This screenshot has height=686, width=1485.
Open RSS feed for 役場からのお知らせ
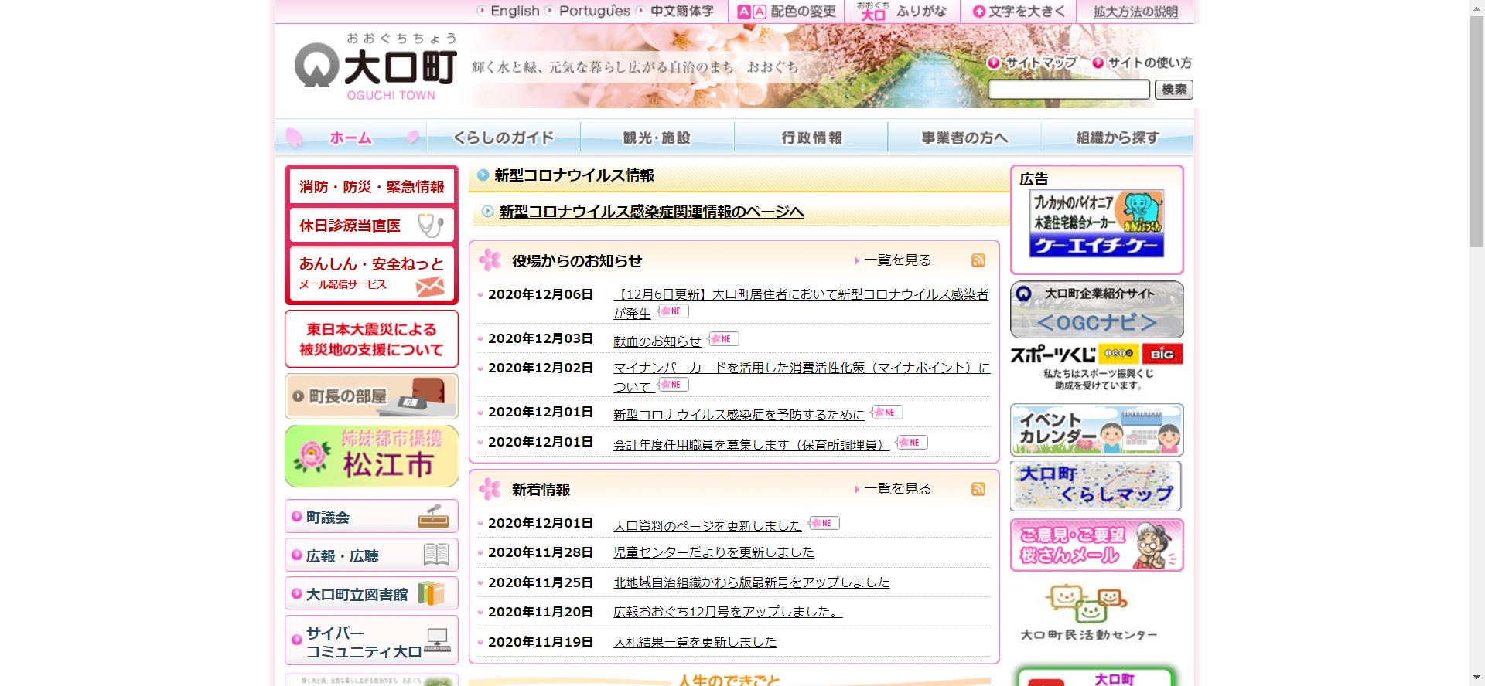[978, 260]
